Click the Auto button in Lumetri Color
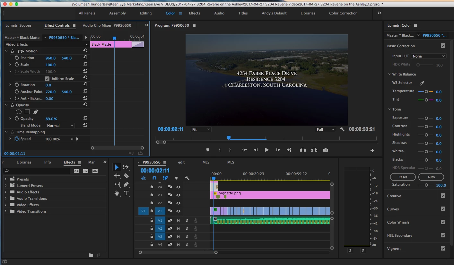 coord(431,177)
